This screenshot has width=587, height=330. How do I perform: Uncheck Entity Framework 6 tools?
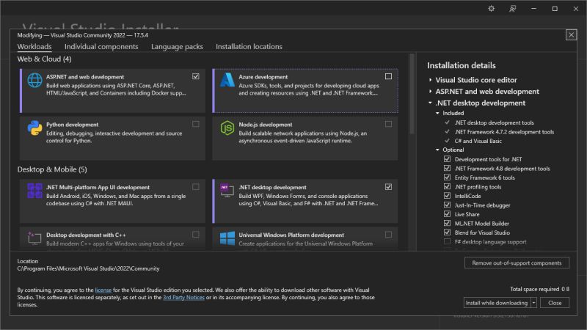(x=447, y=177)
